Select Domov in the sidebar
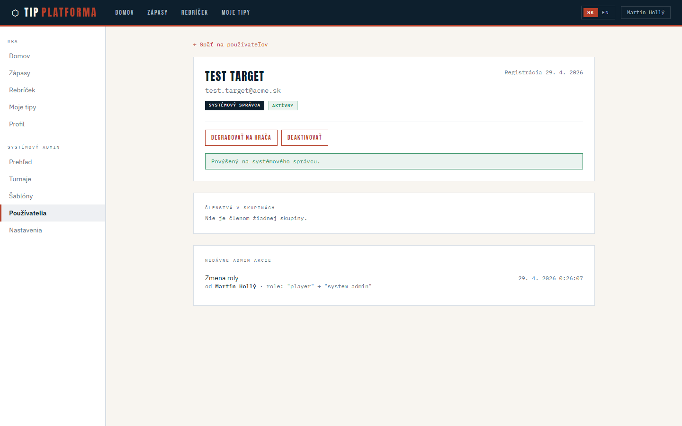The image size is (682, 426). 19,56
